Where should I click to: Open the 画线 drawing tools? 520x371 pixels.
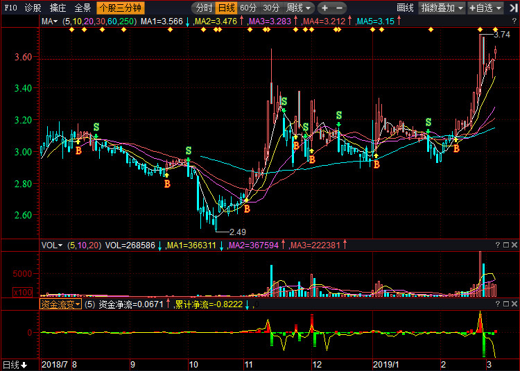point(405,8)
